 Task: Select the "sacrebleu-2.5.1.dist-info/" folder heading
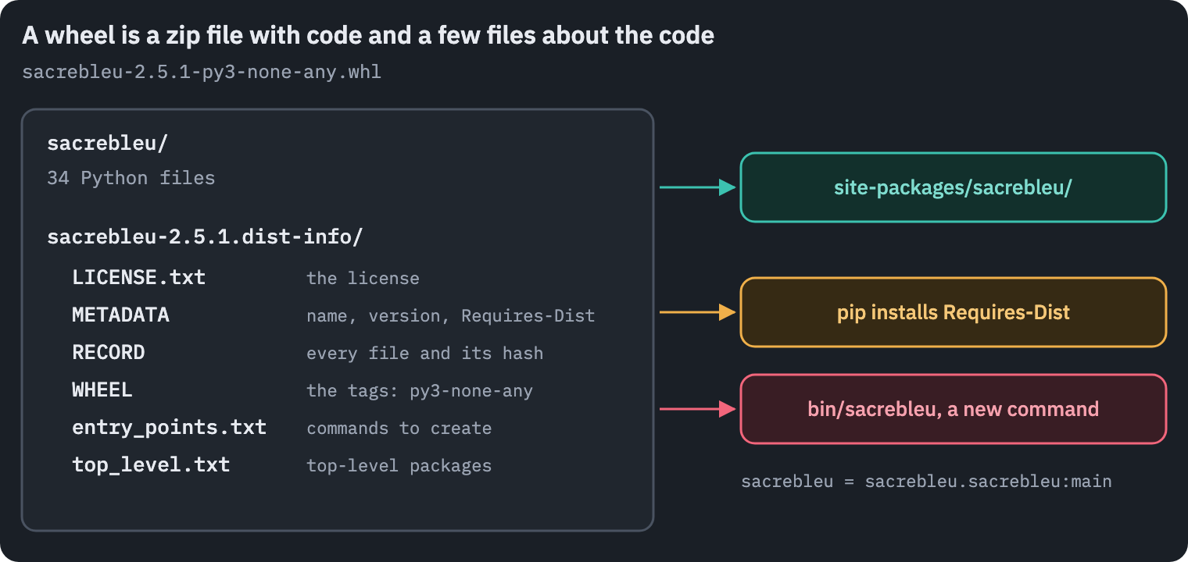coord(205,237)
